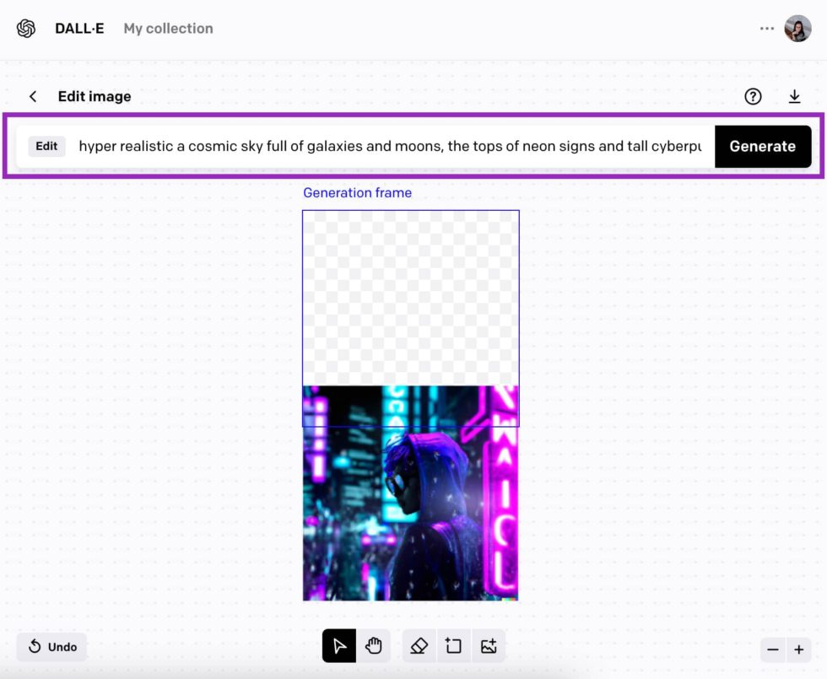Open the three-dots more menu

coord(767,29)
